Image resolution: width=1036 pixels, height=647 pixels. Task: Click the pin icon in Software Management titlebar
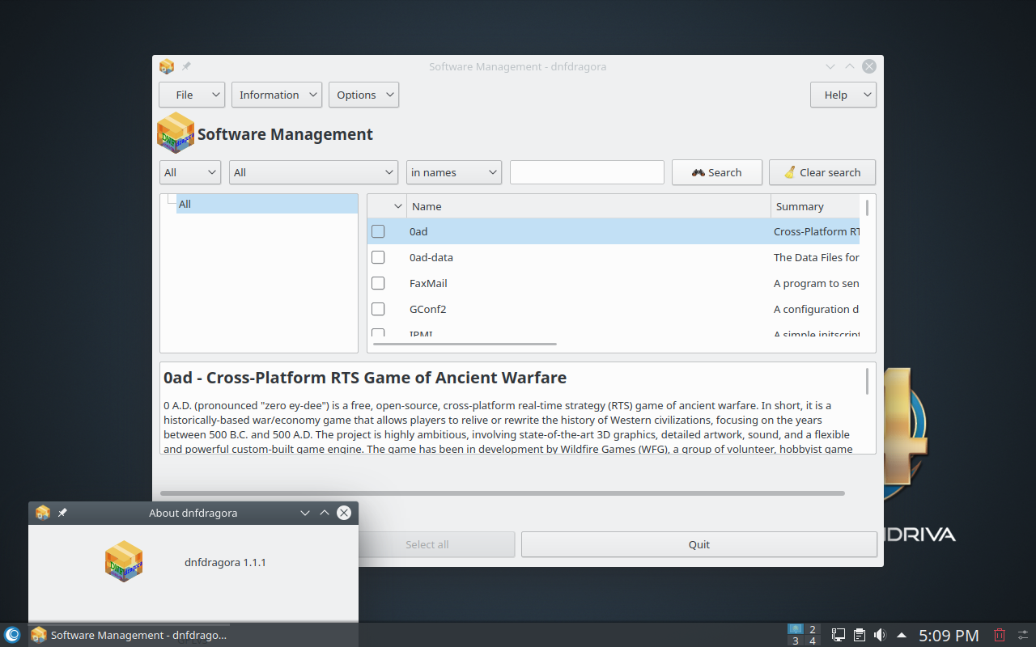[186, 66]
